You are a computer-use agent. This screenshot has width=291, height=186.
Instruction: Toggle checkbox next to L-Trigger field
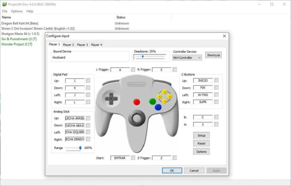pos(133,70)
